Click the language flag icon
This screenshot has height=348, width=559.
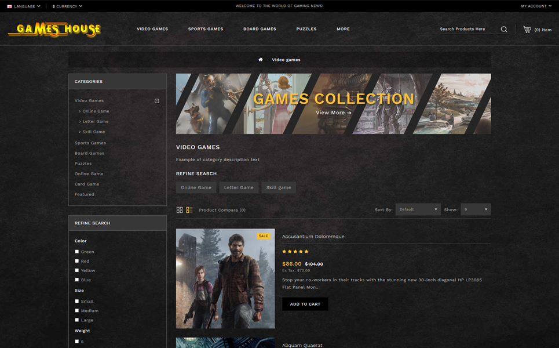click(x=9, y=6)
